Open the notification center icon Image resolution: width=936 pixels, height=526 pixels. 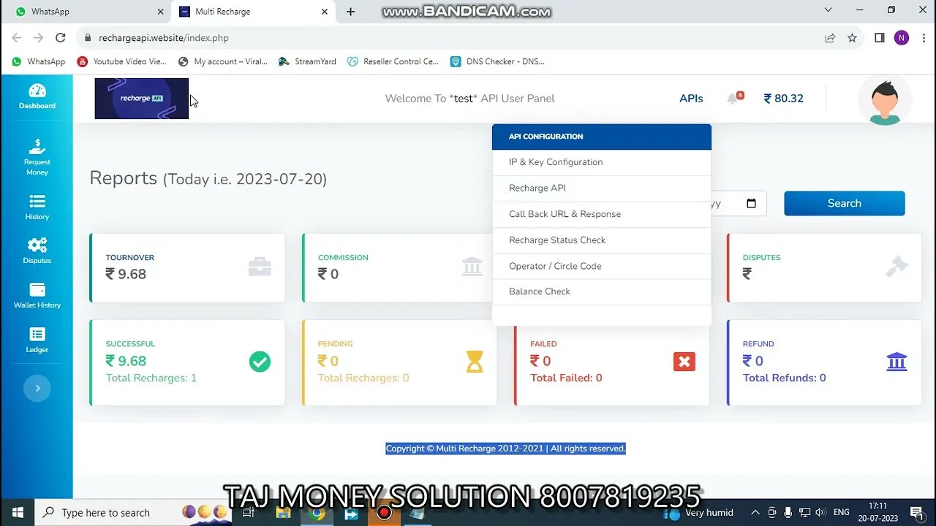pos(916,512)
